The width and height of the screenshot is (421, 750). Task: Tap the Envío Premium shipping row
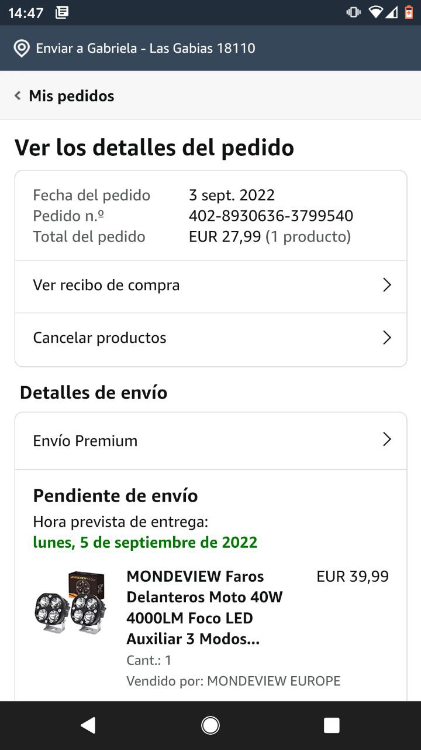tap(85, 441)
